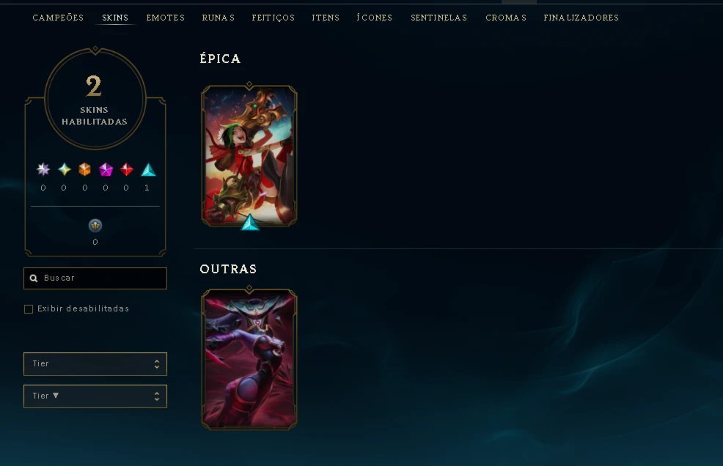Click the magnifier icon in Buscar field
This screenshot has width=723, height=466.
coord(34,278)
